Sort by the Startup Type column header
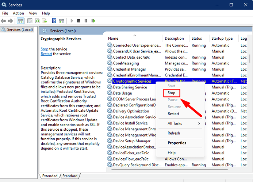The image size is (253, 182). (224, 38)
